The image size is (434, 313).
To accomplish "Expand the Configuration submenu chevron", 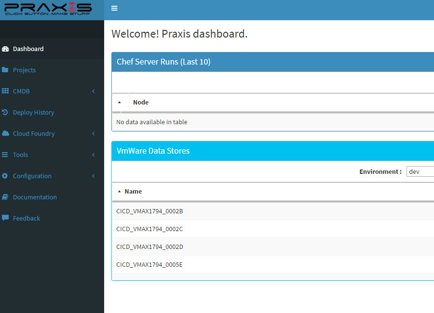I will click(94, 176).
